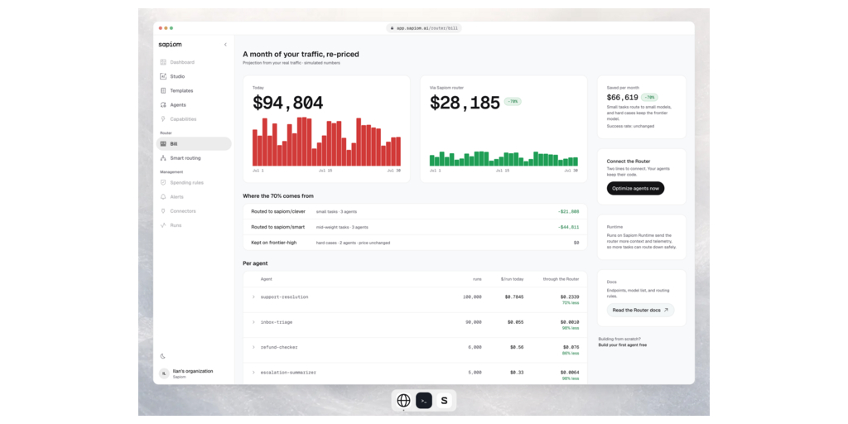Viewport: 848px width, 424px height.
Task: Toggle dark mode with moon icon
Action: point(163,356)
